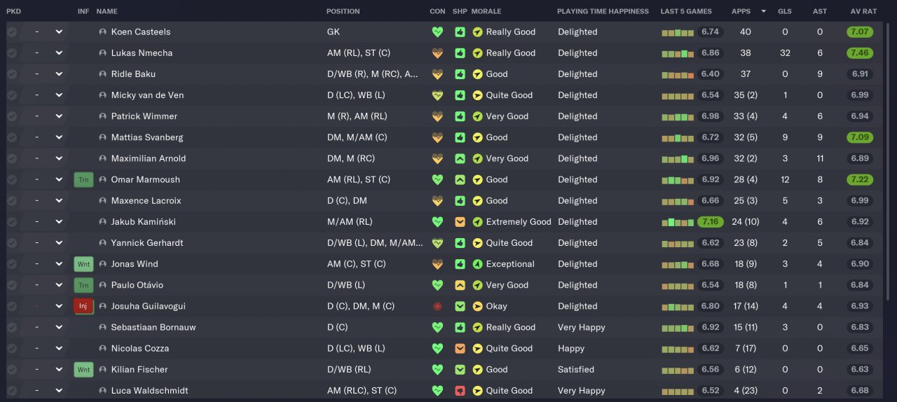Click the Inj status badge for Guilavogui

(83, 306)
